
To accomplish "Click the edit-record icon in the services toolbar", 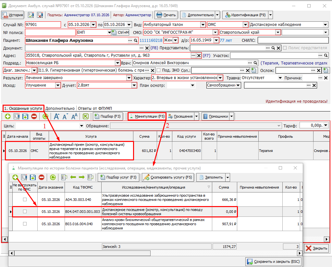I will pos(17,116).
